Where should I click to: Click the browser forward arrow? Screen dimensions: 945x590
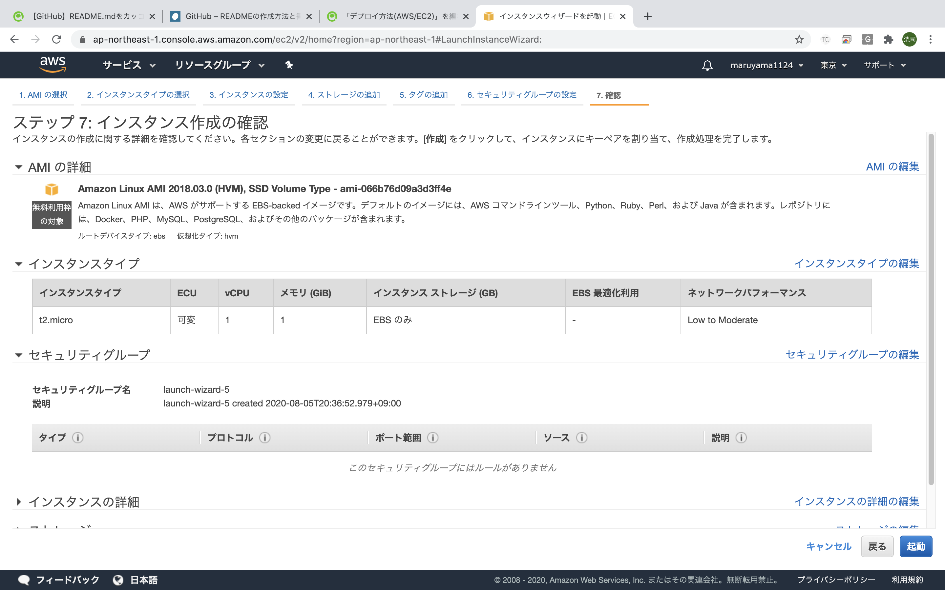[x=35, y=39]
